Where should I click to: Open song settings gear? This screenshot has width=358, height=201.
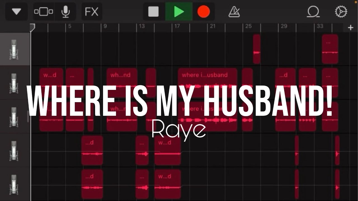pyautogui.click(x=341, y=12)
